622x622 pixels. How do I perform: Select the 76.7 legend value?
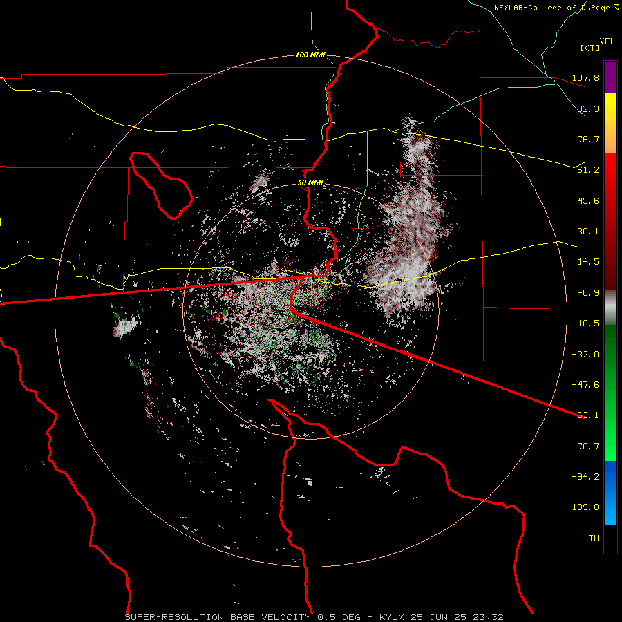(588, 139)
